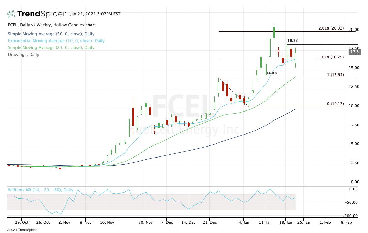Click the 2. Nov date label
The width and height of the screenshot is (368, 233).
tap(64, 222)
